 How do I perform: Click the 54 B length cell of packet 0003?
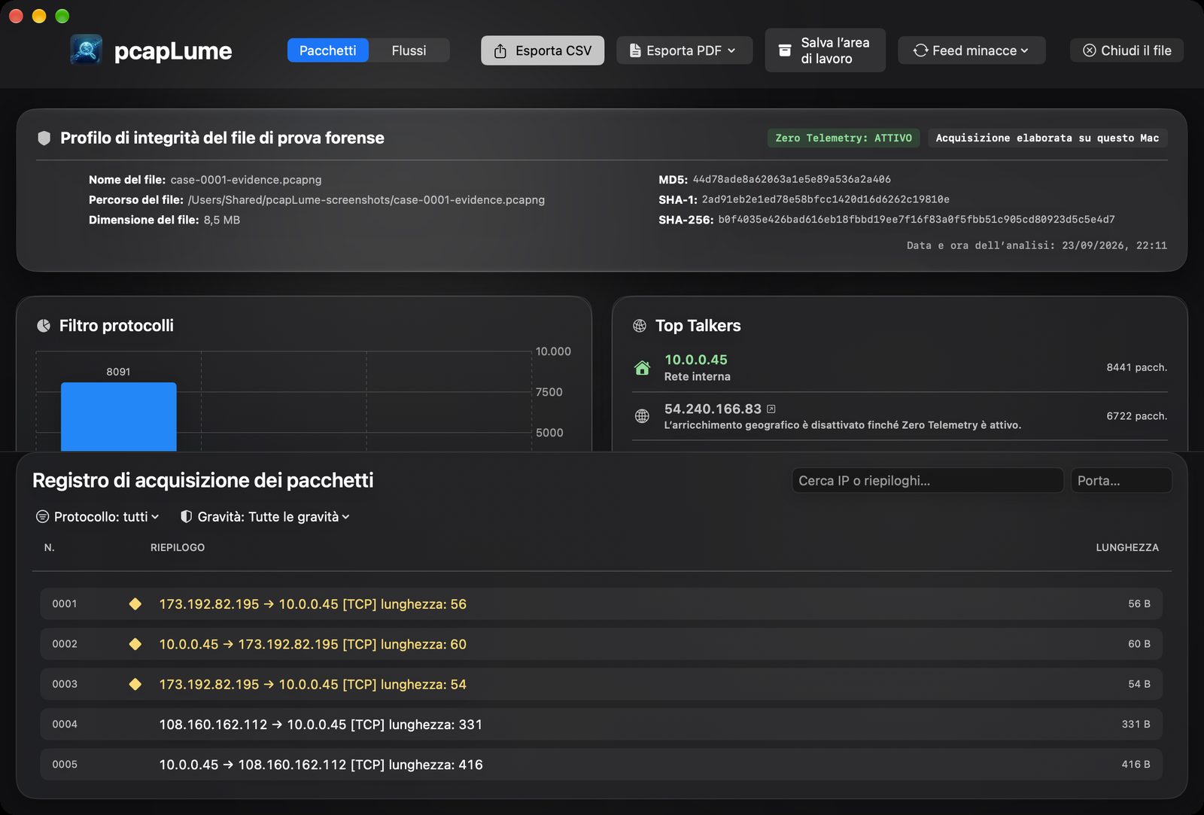[1139, 684]
